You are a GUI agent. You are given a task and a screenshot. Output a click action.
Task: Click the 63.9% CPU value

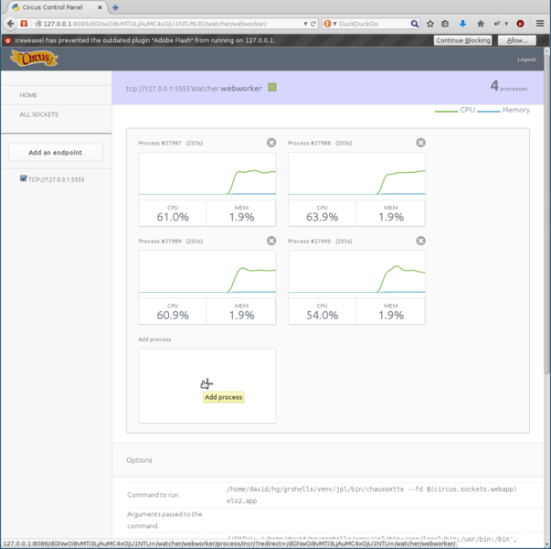[x=322, y=217]
